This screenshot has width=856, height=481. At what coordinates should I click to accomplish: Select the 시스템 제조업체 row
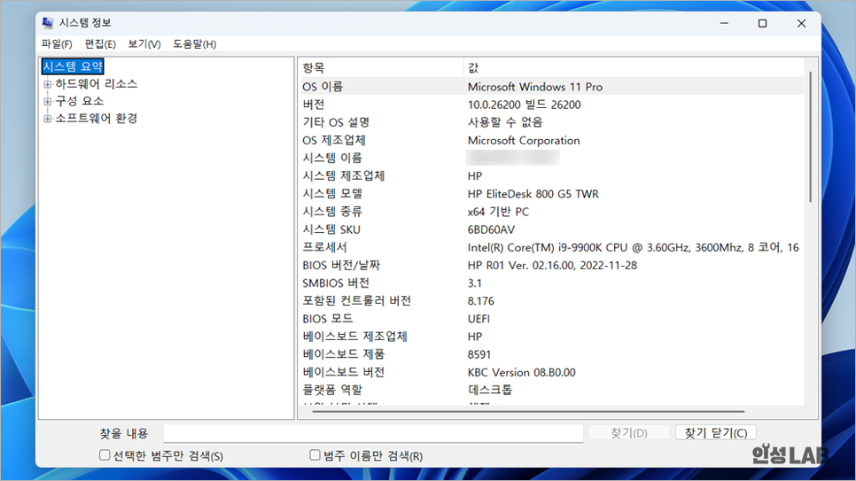[x=552, y=175]
